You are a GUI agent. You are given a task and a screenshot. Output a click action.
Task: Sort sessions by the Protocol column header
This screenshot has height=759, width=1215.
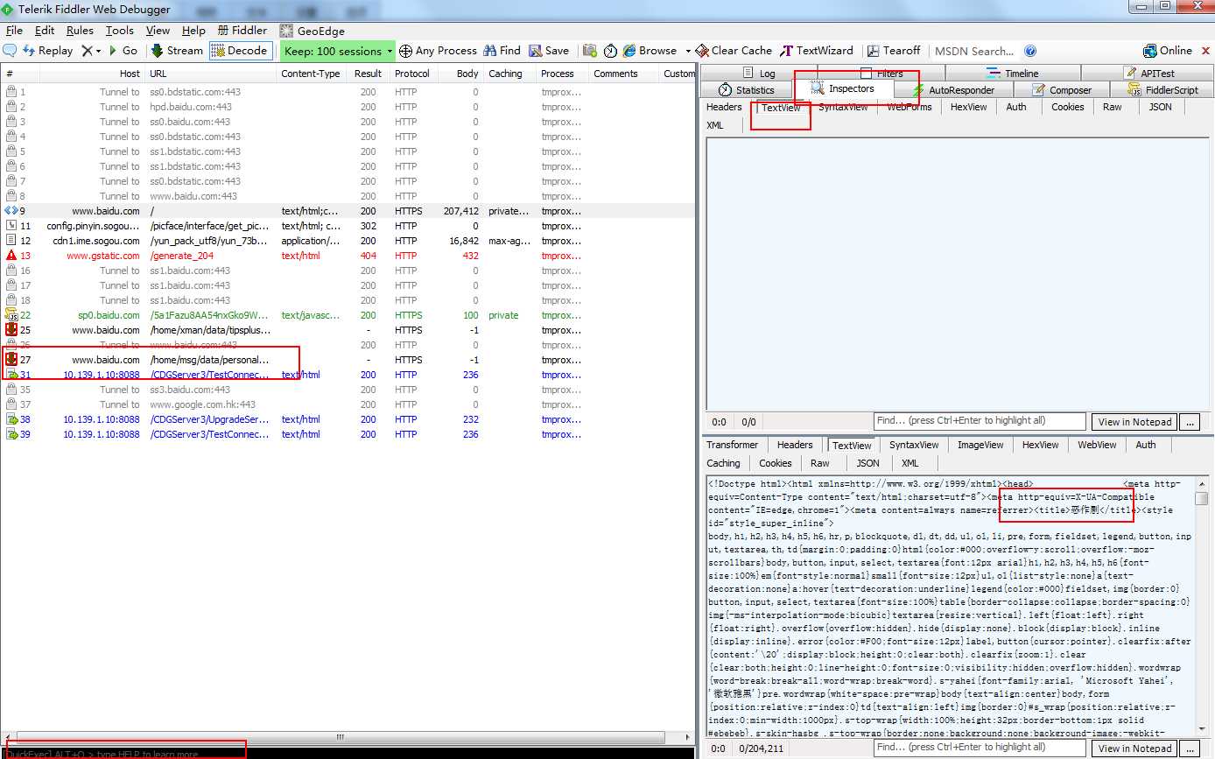click(412, 74)
